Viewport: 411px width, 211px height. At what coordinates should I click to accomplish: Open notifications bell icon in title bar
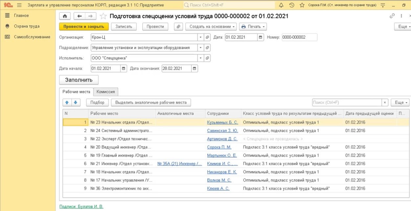click(281, 5)
